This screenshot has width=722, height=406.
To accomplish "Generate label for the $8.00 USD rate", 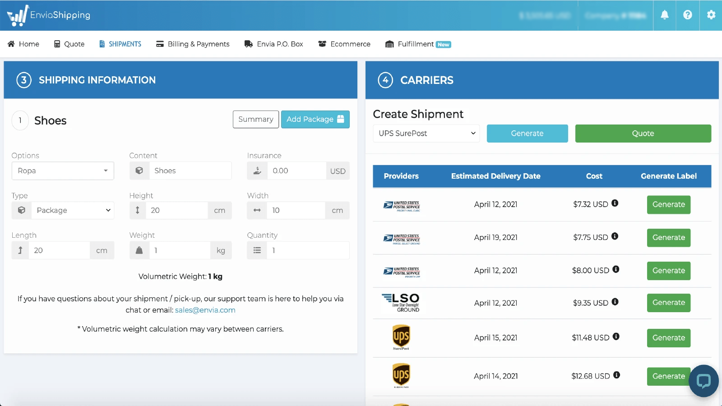I will [669, 271].
